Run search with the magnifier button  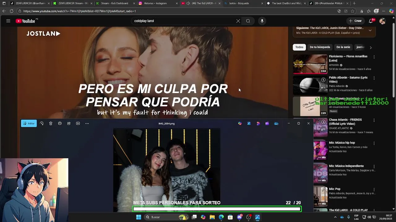point(248,21)
